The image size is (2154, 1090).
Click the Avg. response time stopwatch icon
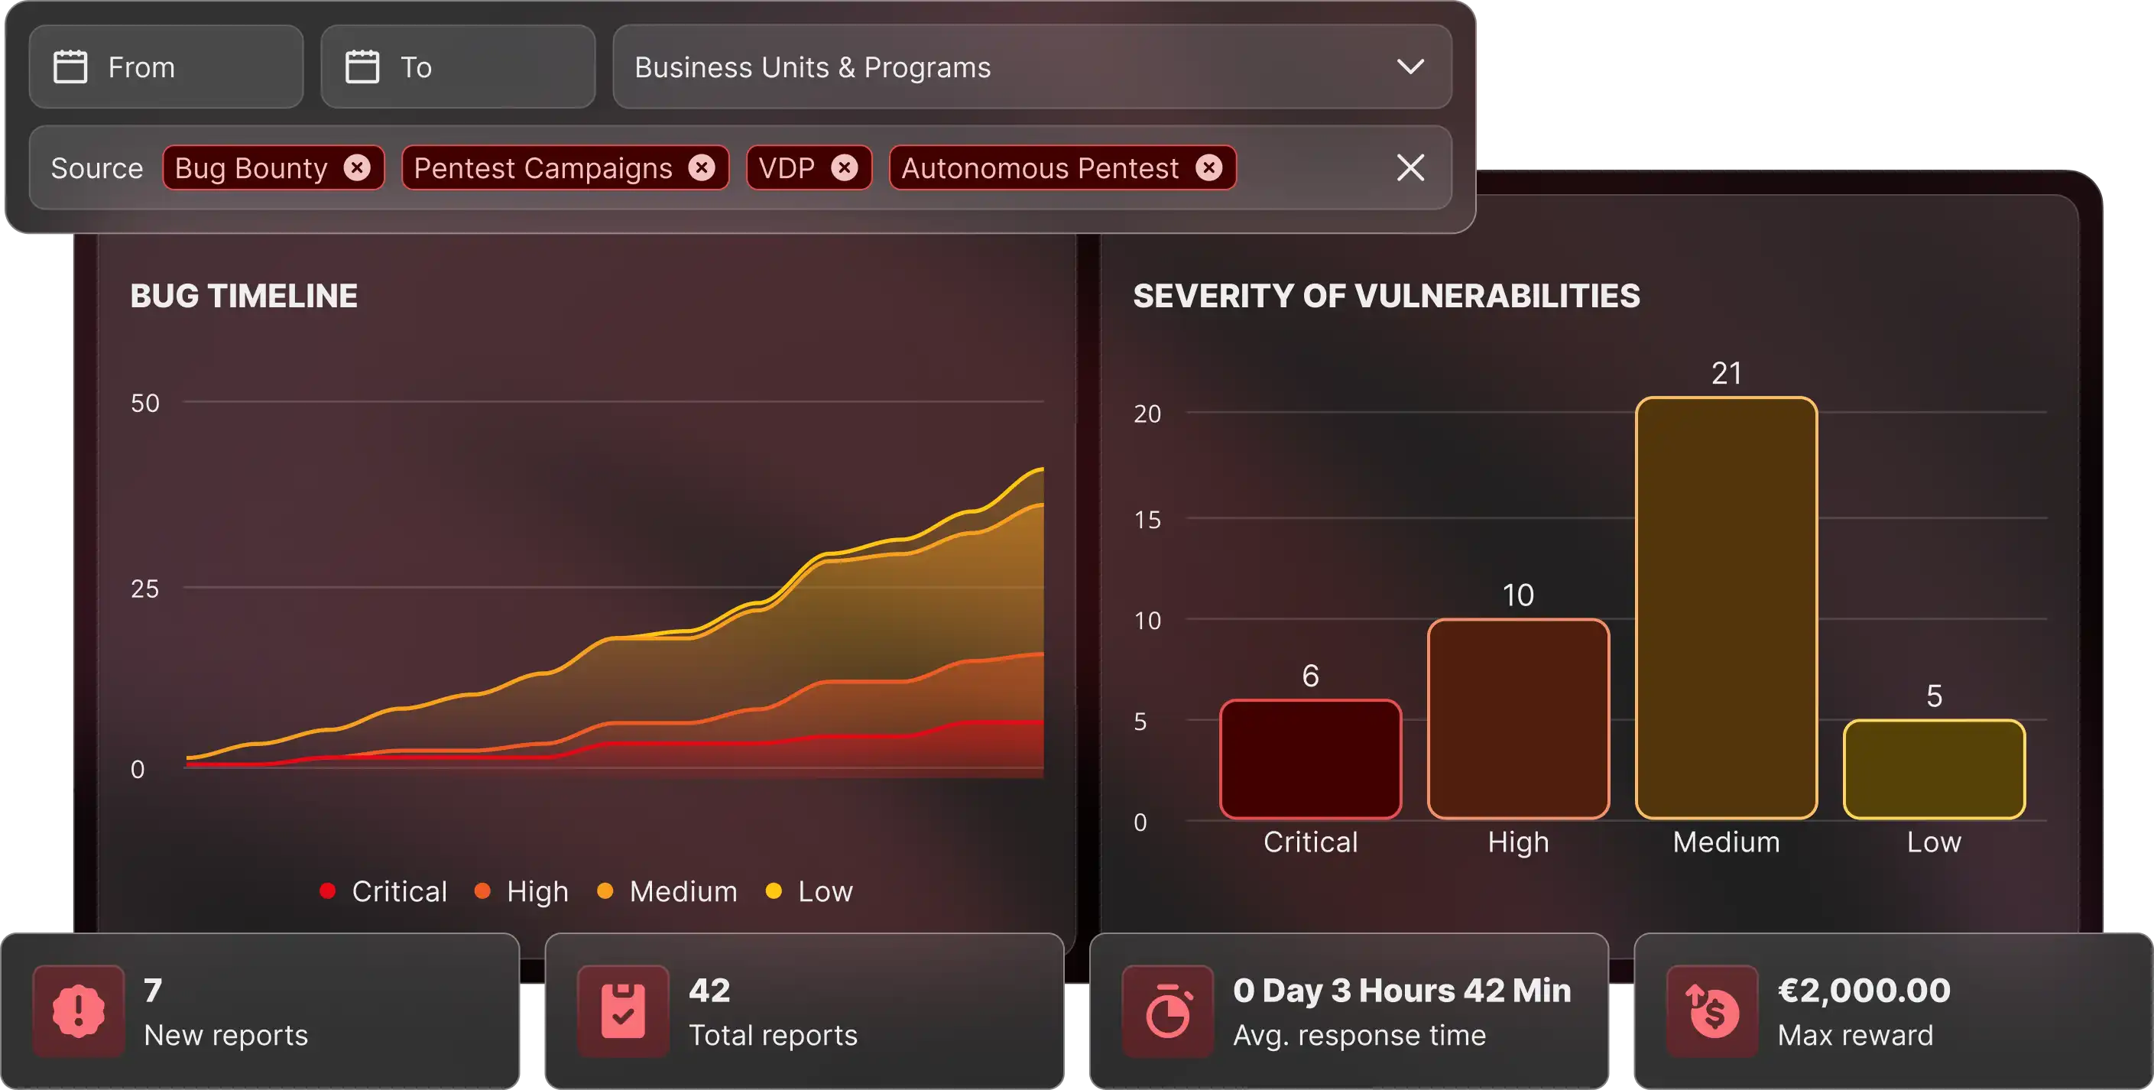[1167, 1011]
